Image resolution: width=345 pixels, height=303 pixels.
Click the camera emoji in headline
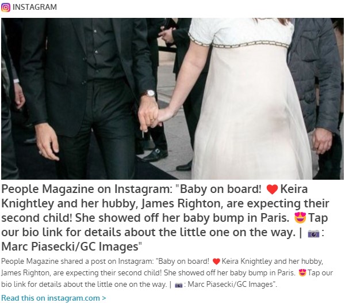tap(313, 233)
